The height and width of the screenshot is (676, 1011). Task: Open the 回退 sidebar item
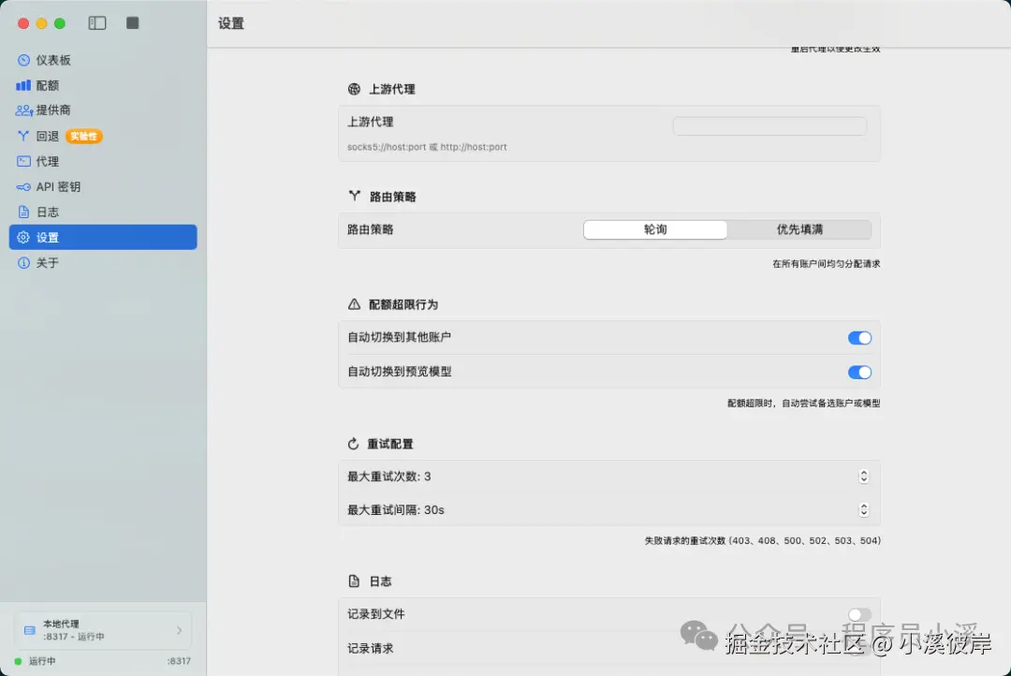pos(103,136)
